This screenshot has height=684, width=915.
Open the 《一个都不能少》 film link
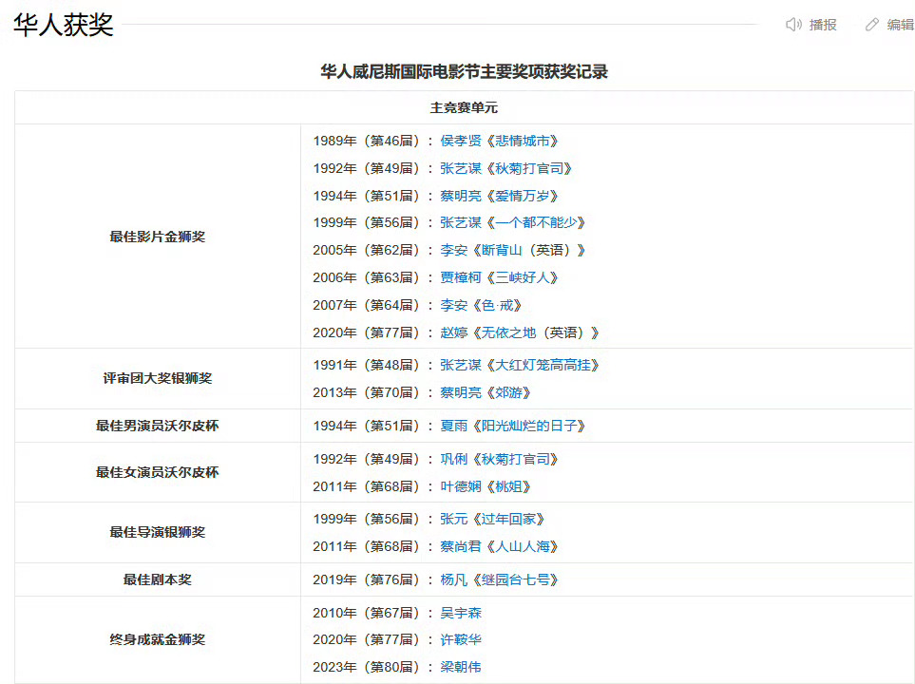pyautogui.click(x=536, y=222)
